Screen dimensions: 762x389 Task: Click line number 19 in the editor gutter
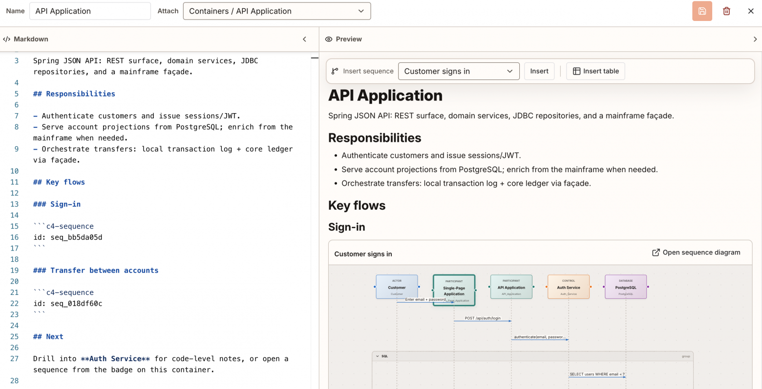pos(14,271)
